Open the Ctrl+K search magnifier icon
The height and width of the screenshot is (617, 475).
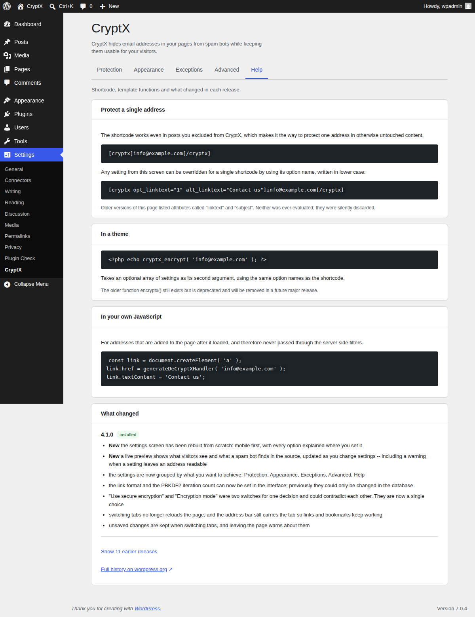point(52,6)
